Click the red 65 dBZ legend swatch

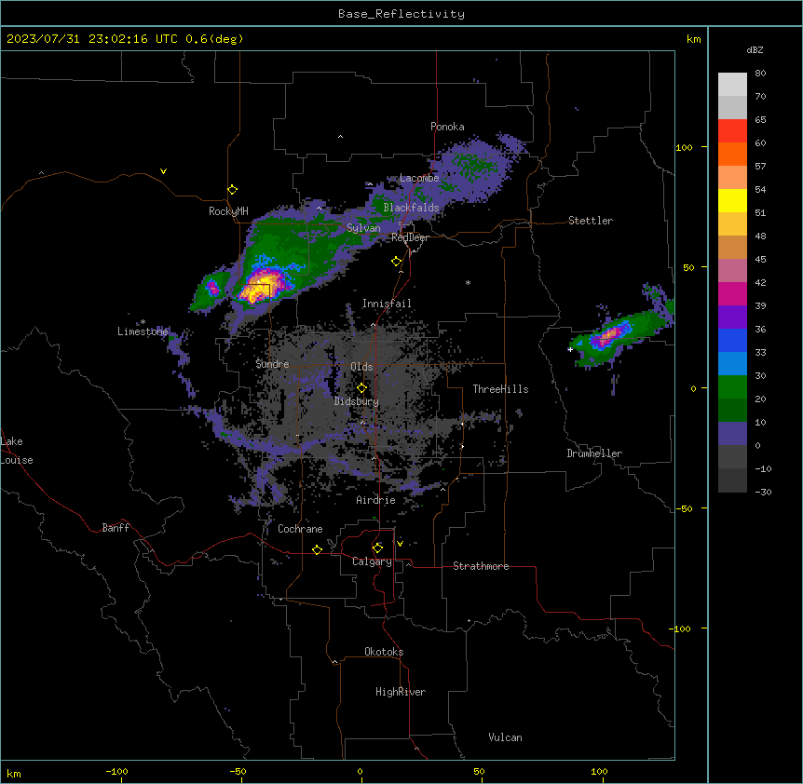pos(732,131)
